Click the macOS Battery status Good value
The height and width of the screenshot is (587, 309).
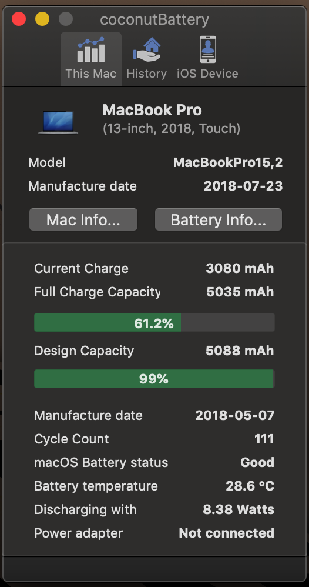tap(257, 462)
